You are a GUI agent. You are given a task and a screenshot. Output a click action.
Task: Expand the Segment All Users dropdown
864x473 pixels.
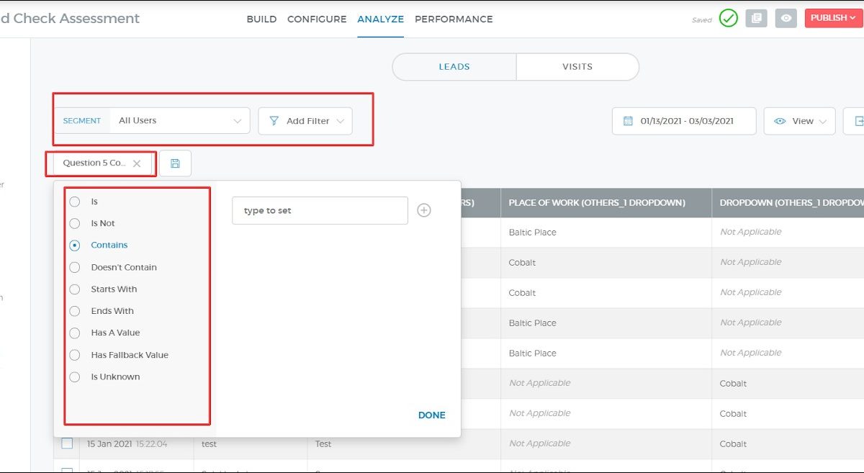click(x=179, y=121)
